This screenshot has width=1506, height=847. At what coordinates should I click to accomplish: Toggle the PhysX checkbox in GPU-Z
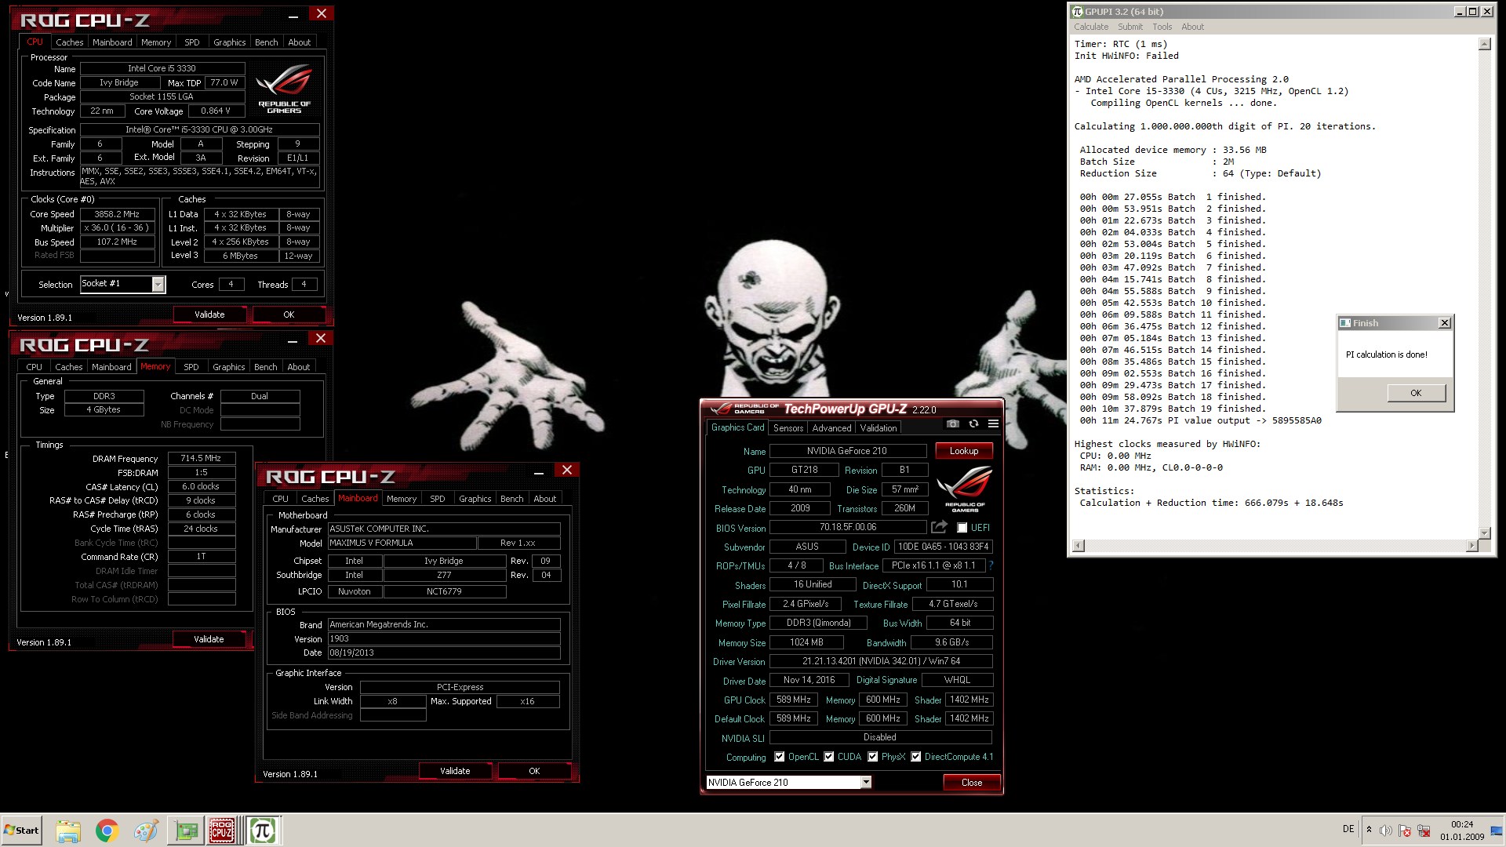coord(872,757)
